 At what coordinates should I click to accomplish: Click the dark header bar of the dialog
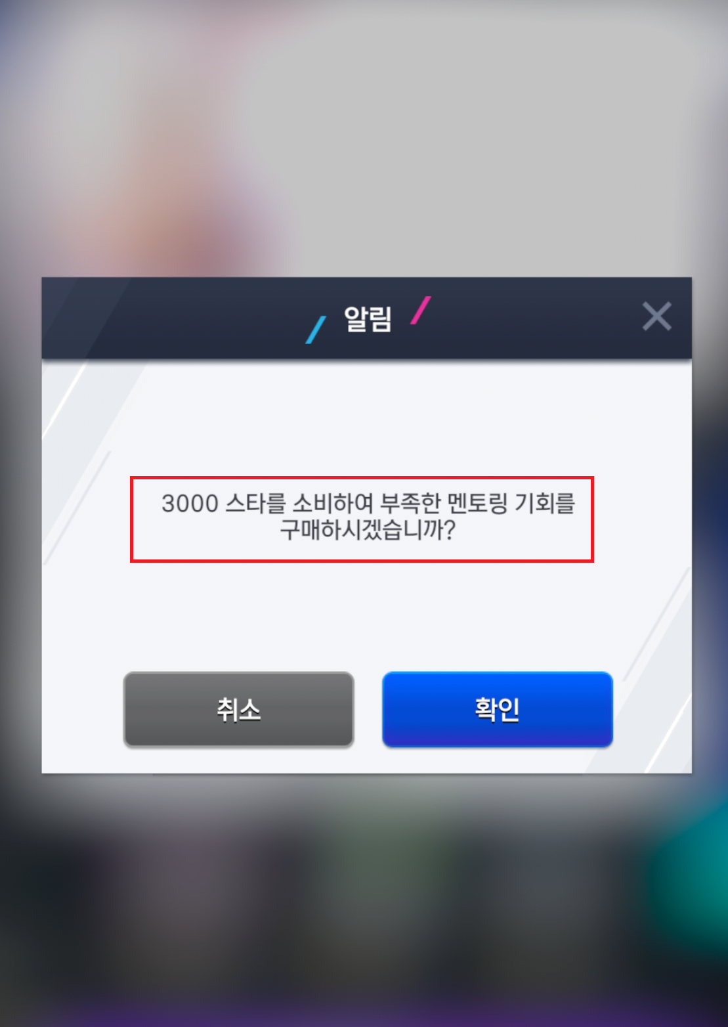tap(366, 318)
